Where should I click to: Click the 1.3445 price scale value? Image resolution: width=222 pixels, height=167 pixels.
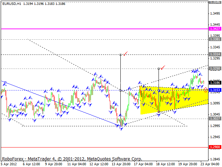[x=215, y=25]
